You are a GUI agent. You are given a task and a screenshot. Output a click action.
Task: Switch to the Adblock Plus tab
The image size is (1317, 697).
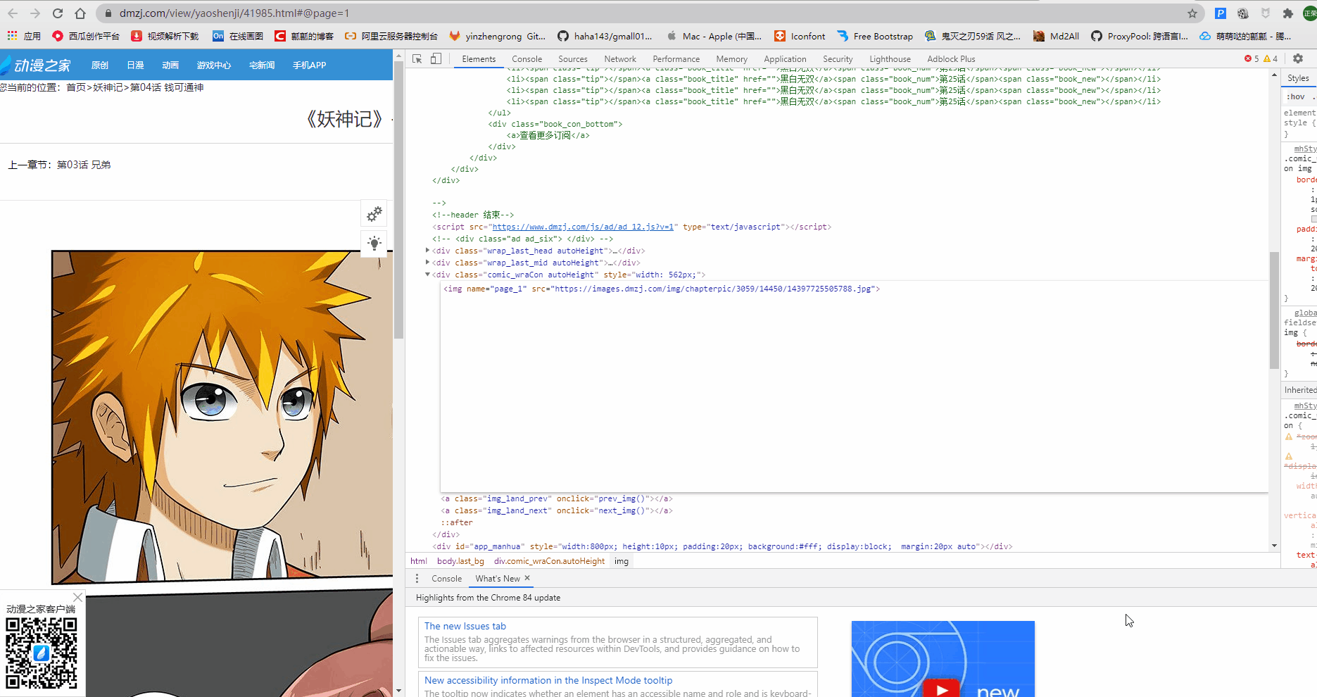pos(951,59)
